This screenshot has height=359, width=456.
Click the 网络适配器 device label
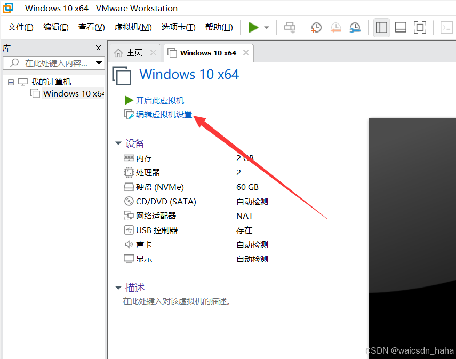[x=156, y=216]
